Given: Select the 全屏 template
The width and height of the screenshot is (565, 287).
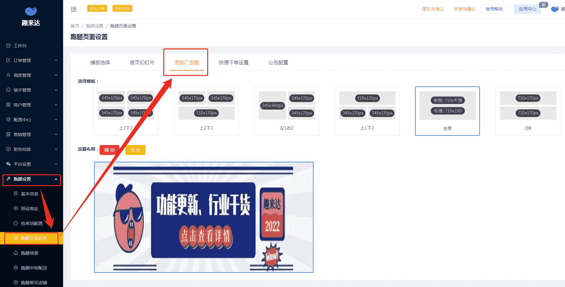Looking at the screenshot, I should 447,111.
